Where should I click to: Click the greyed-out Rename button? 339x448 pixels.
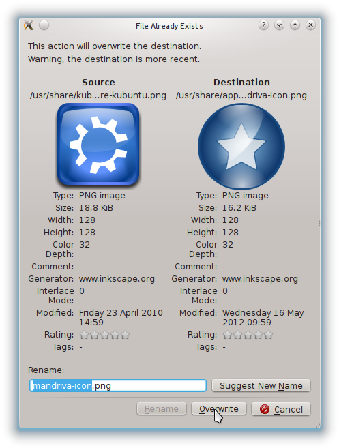(x=162, y=409)
